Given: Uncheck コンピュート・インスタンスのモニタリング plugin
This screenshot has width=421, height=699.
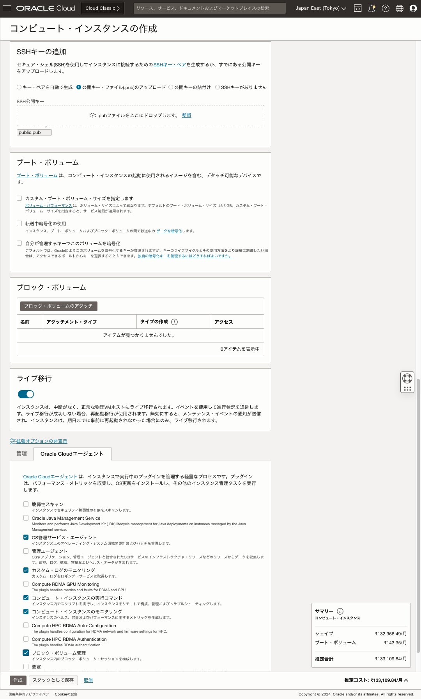Looking at the screenshot, I should point(26,612).
